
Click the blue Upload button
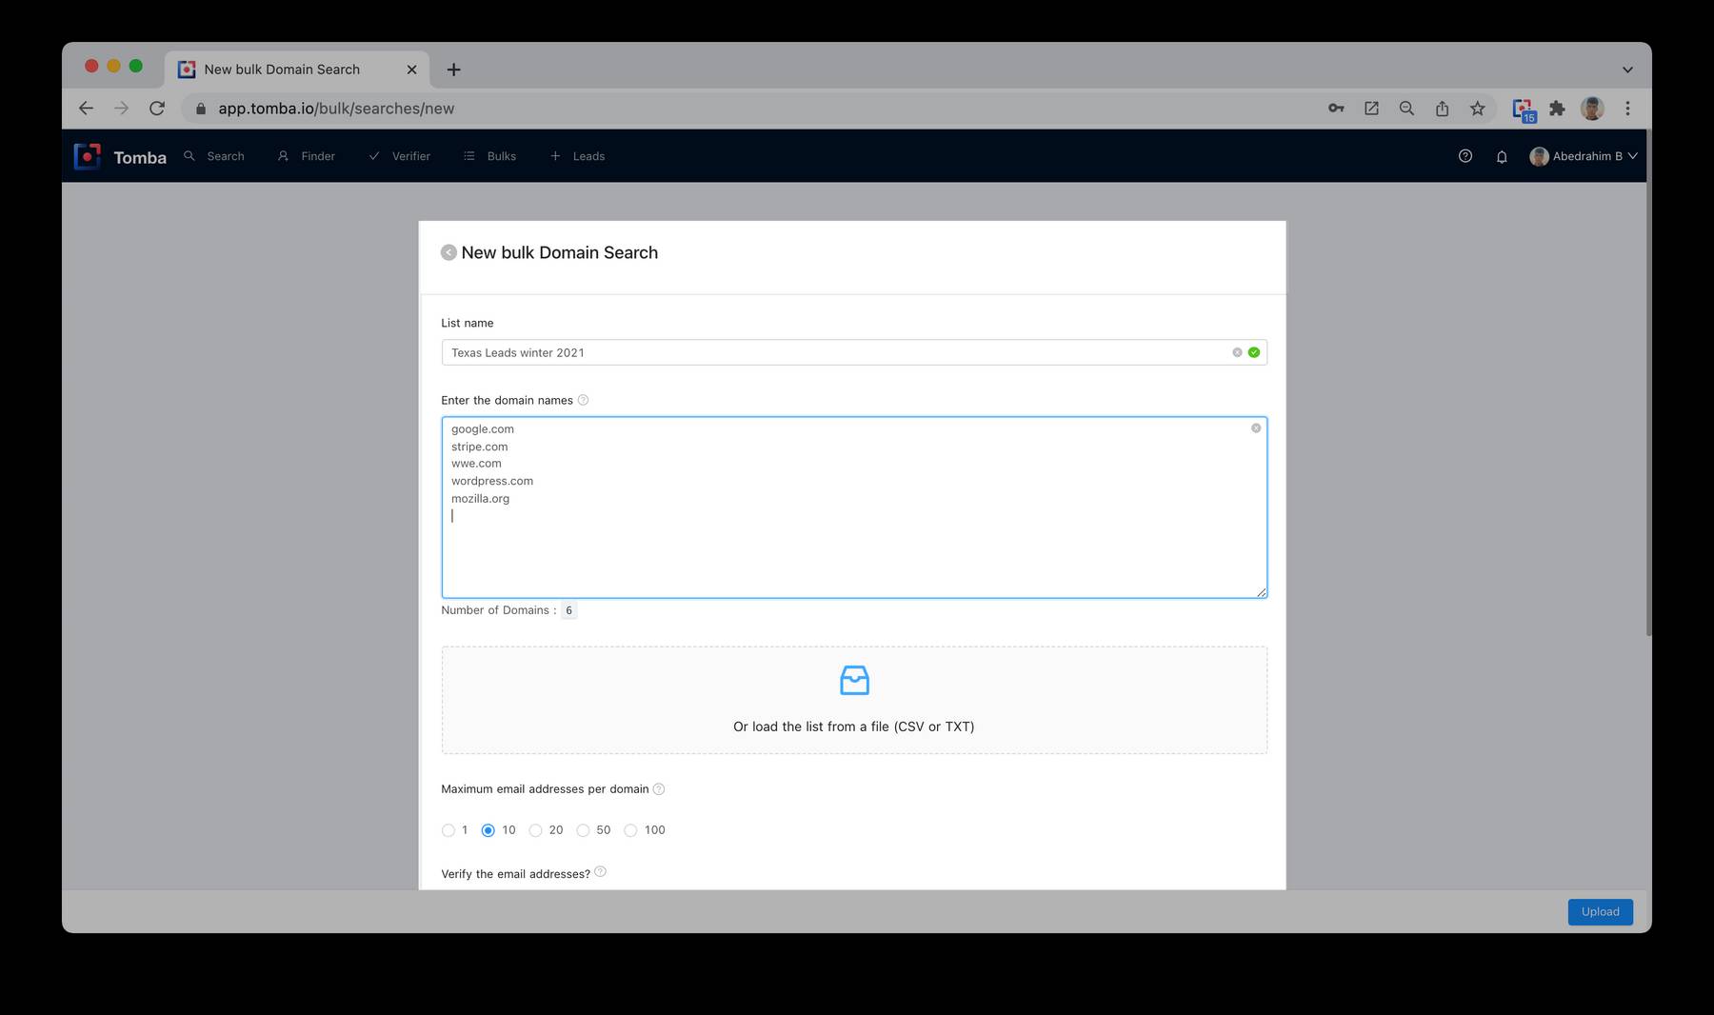pyautogui.click(x=1600, y=911)
